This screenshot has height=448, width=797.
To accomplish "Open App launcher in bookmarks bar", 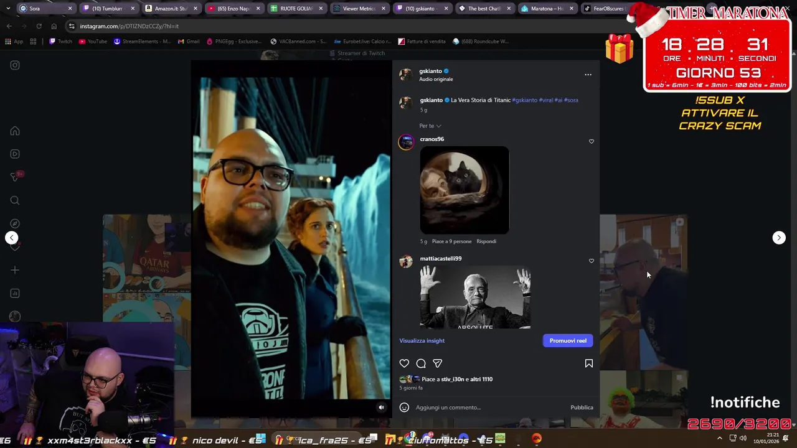I will pyautogui.click(x=14, y=42).
